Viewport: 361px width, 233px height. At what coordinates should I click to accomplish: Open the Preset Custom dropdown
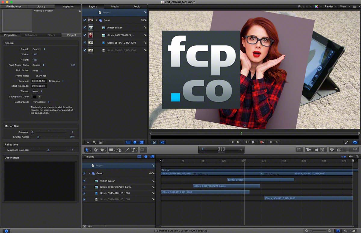tap(39, 49)
